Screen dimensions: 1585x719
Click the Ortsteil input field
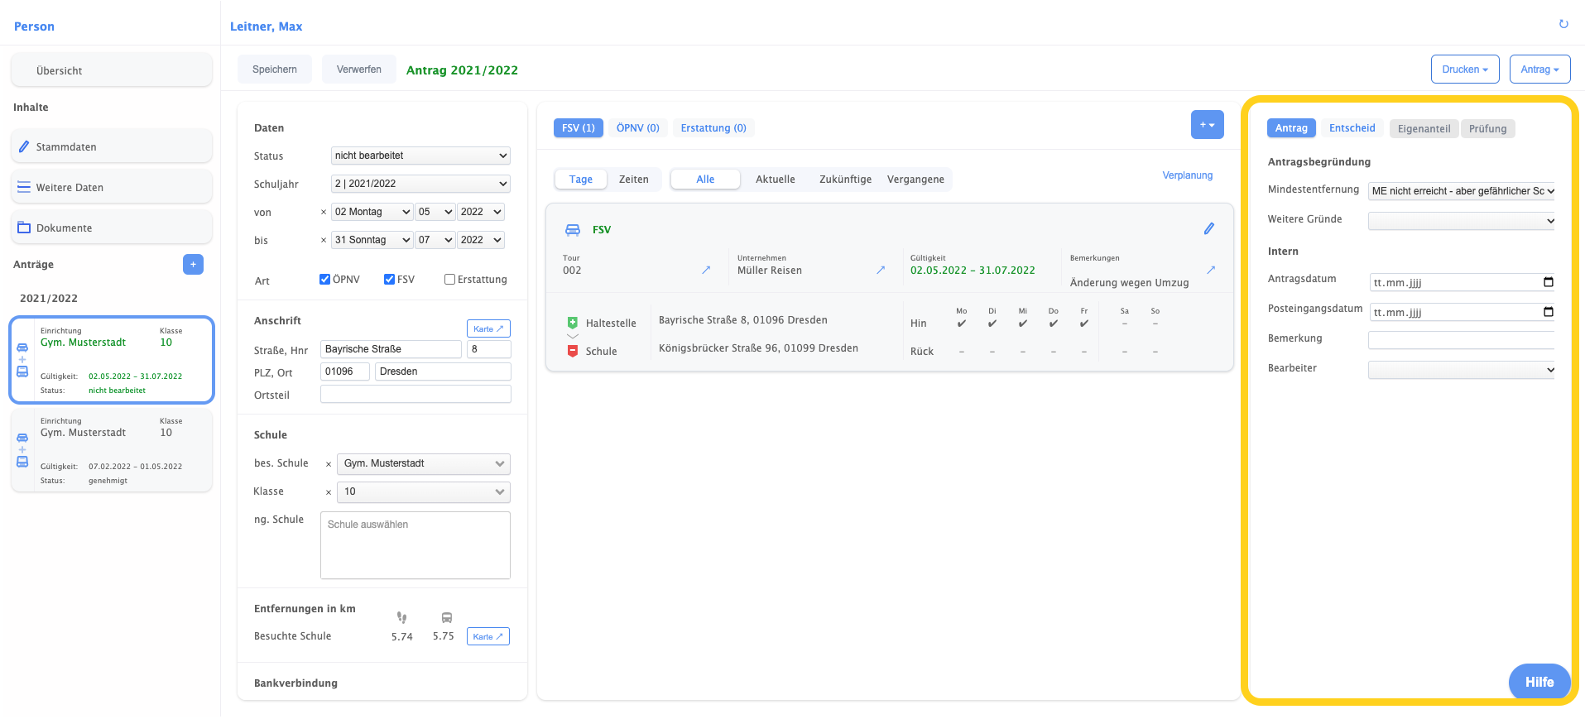(415, 395)
